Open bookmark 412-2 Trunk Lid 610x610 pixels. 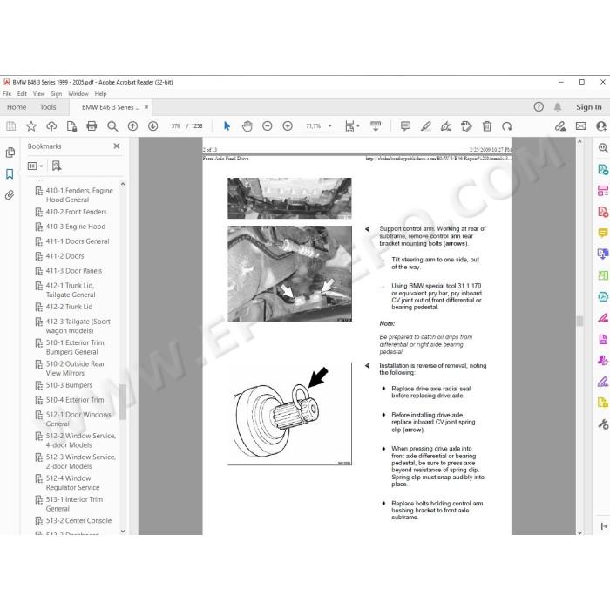click(69, 307)
